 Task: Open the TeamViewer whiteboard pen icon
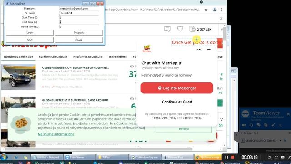click(273, 125)
